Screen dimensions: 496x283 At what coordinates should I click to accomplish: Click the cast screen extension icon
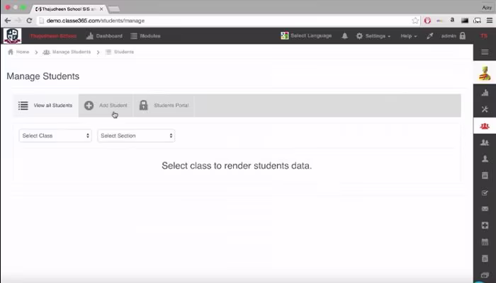(477, 21)
